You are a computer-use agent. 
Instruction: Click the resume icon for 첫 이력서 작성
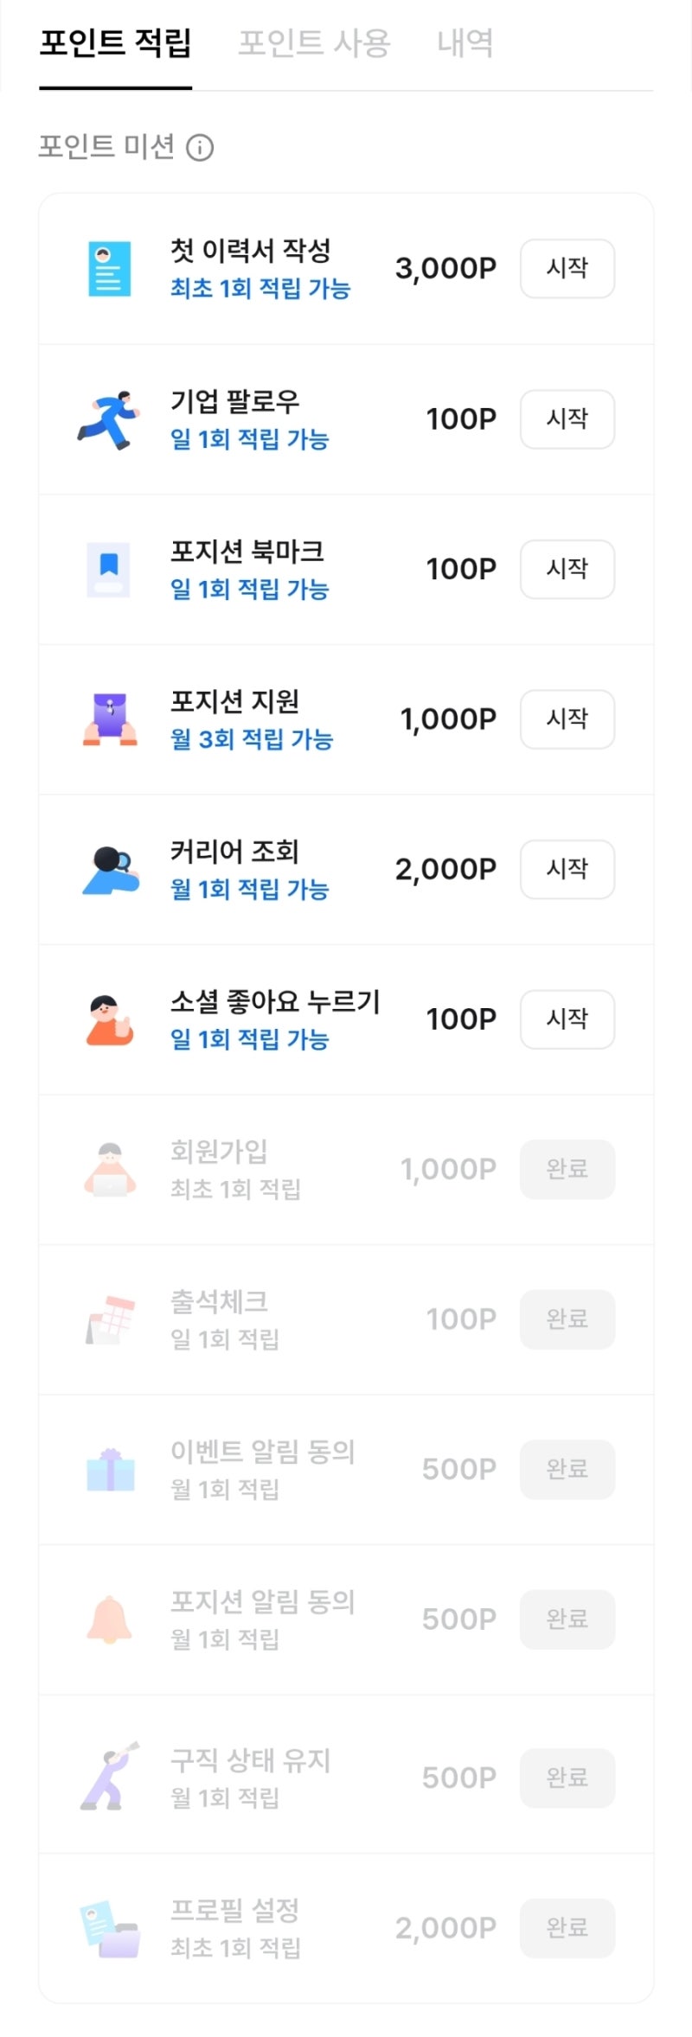(x=110, y=269)
